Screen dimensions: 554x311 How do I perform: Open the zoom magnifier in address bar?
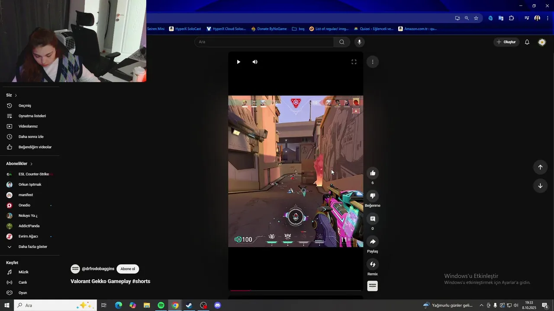467,18
